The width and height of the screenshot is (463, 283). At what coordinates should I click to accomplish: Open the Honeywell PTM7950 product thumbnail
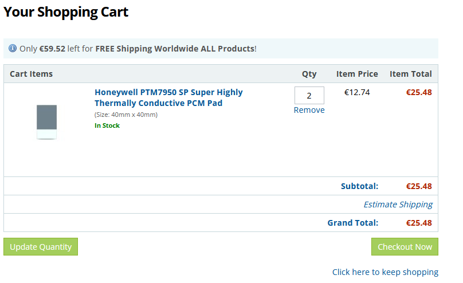pos(46,121)
